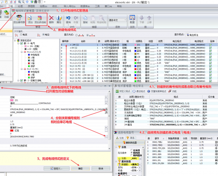This screenshot has height=176, width=218.
Task: Click the 取消 cancel button
Action: tap(101, 169)
